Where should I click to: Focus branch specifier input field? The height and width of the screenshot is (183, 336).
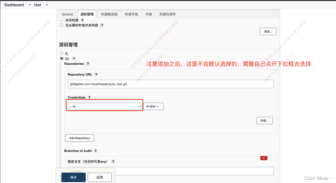171,171
